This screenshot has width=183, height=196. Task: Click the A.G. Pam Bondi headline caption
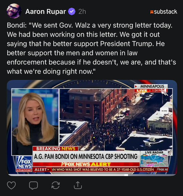point(86,157)
